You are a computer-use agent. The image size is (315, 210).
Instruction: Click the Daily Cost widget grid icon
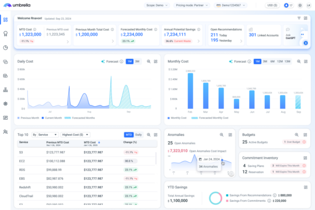156,61
